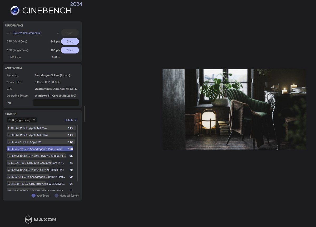Click the Identical System legend color dot

(x=56, y=196)
